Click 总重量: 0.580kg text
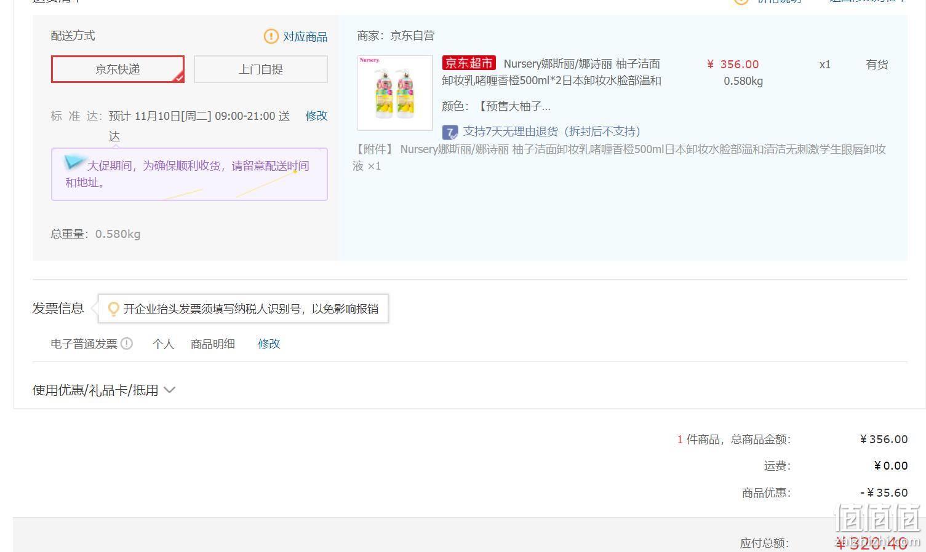 pos(95,234)
